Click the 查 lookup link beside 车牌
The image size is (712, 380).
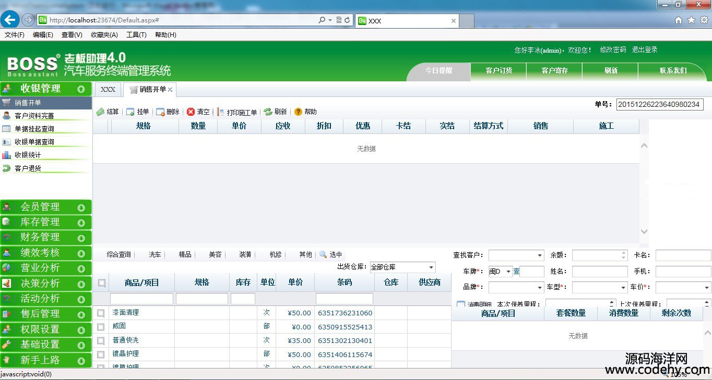516,271
